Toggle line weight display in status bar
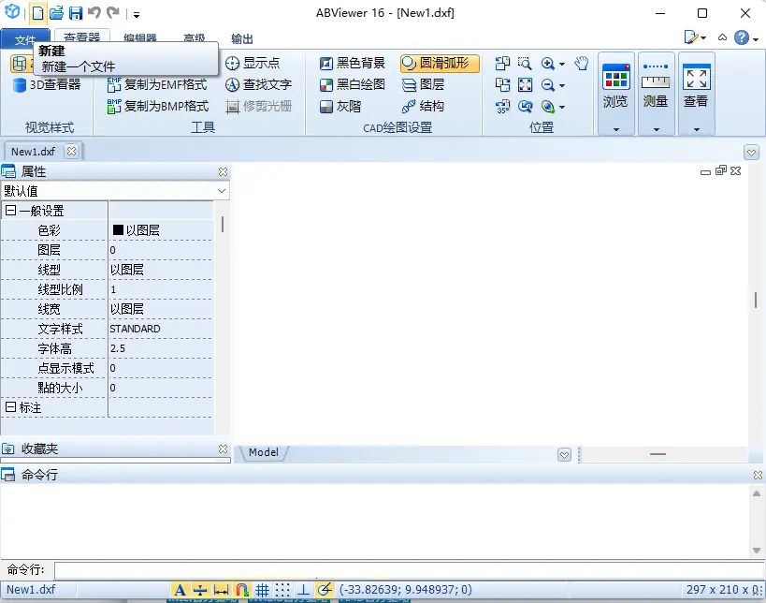 click(200, 590)
